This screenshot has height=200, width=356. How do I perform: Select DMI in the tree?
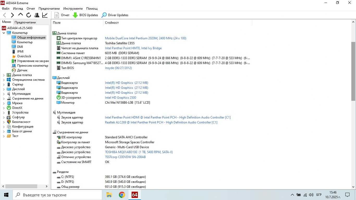20,47
